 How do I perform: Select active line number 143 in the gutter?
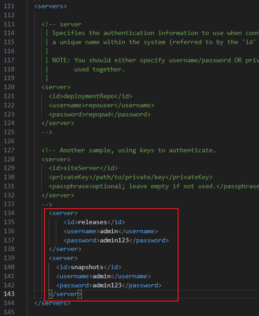click(9, 294)
